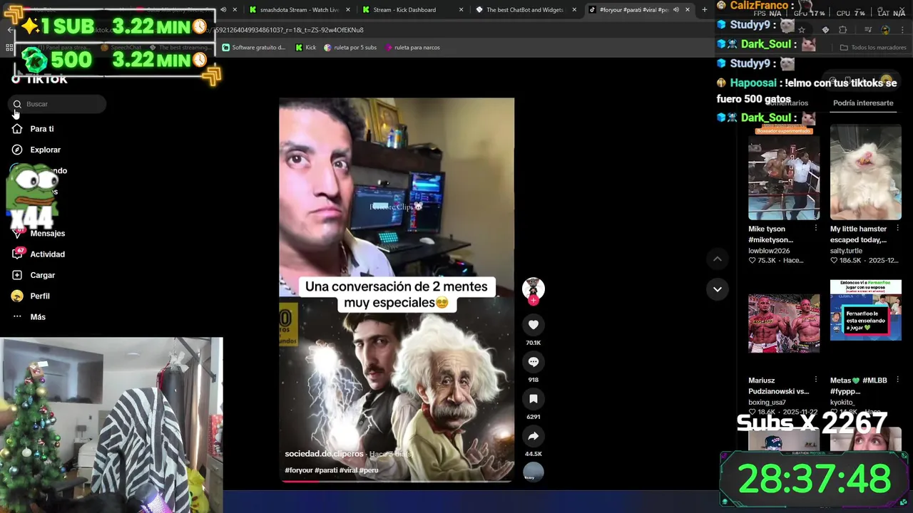Save video using the bookmark icon
The image size is (913, 513).
click(x=533, y=399)
